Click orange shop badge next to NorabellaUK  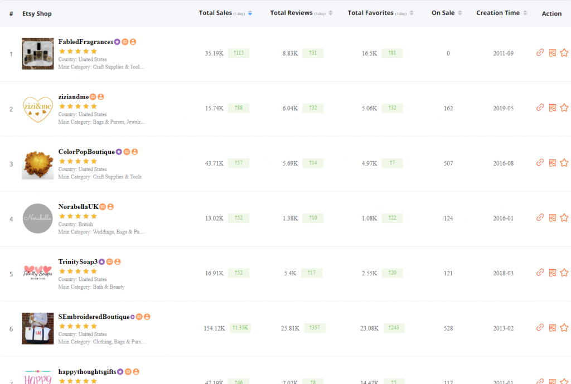coord(103,207)
